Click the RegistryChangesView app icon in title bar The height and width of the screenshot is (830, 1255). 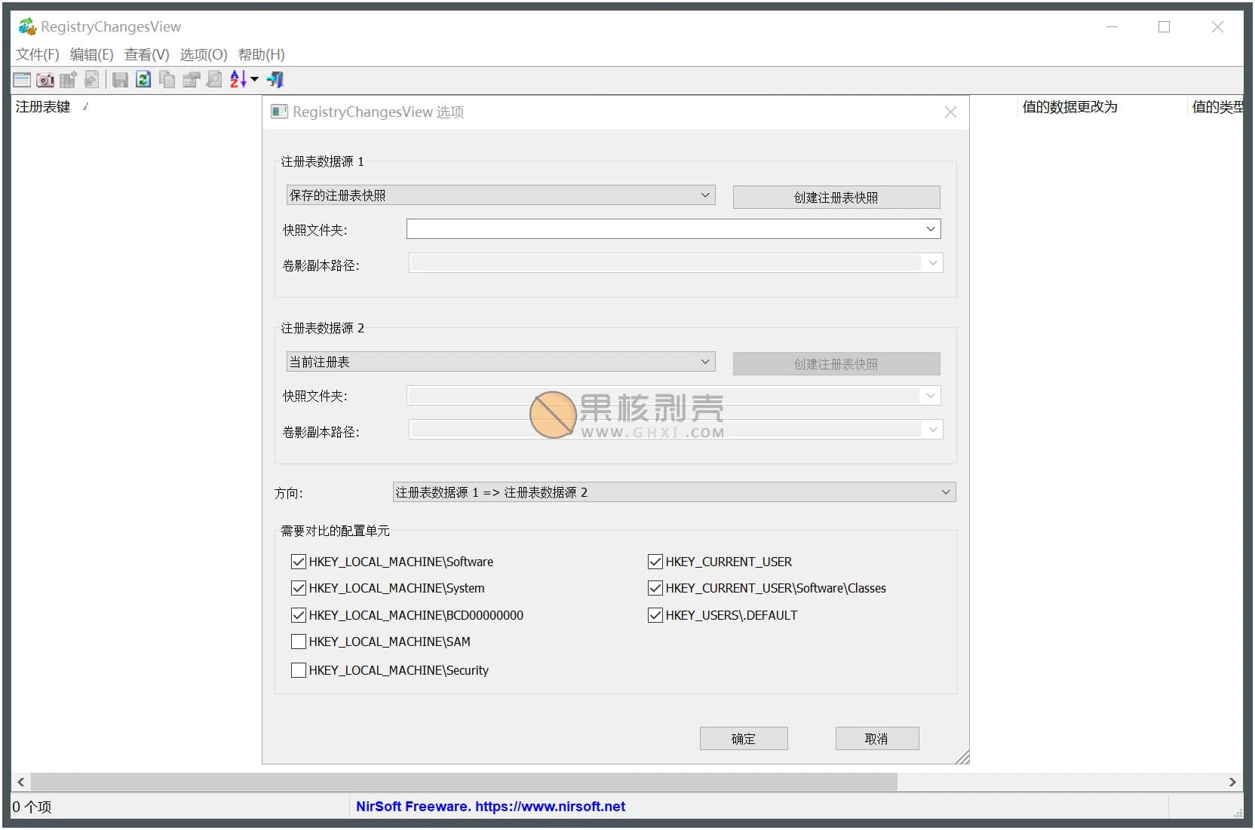coord(27,27)
